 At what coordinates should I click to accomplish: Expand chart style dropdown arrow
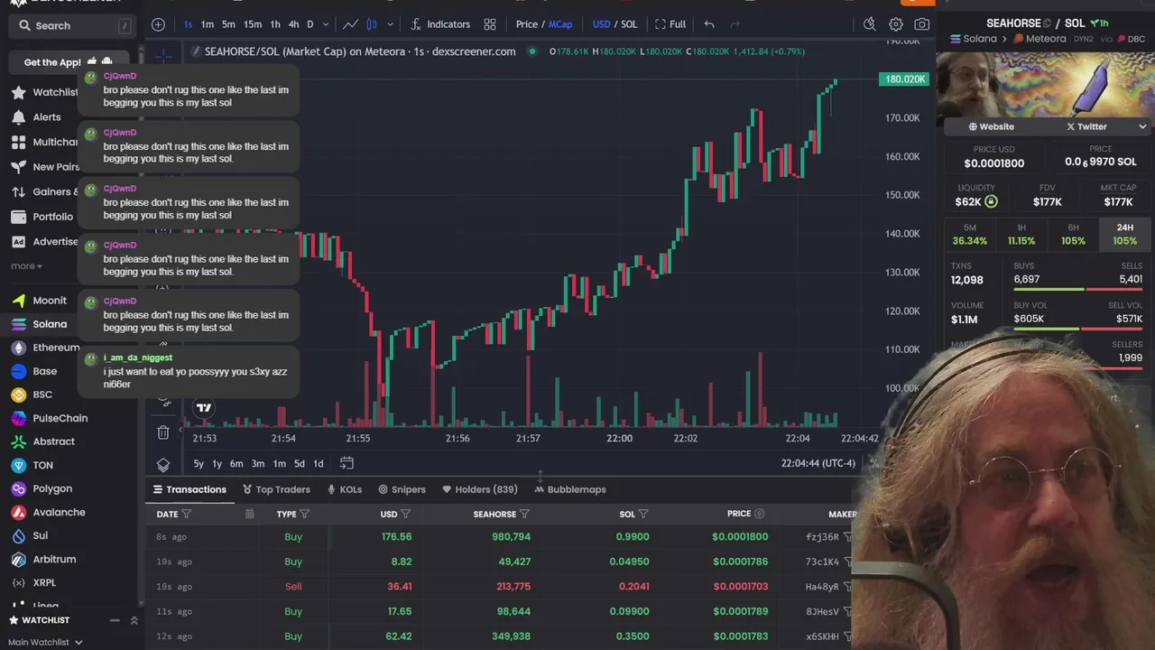(390, 24)
